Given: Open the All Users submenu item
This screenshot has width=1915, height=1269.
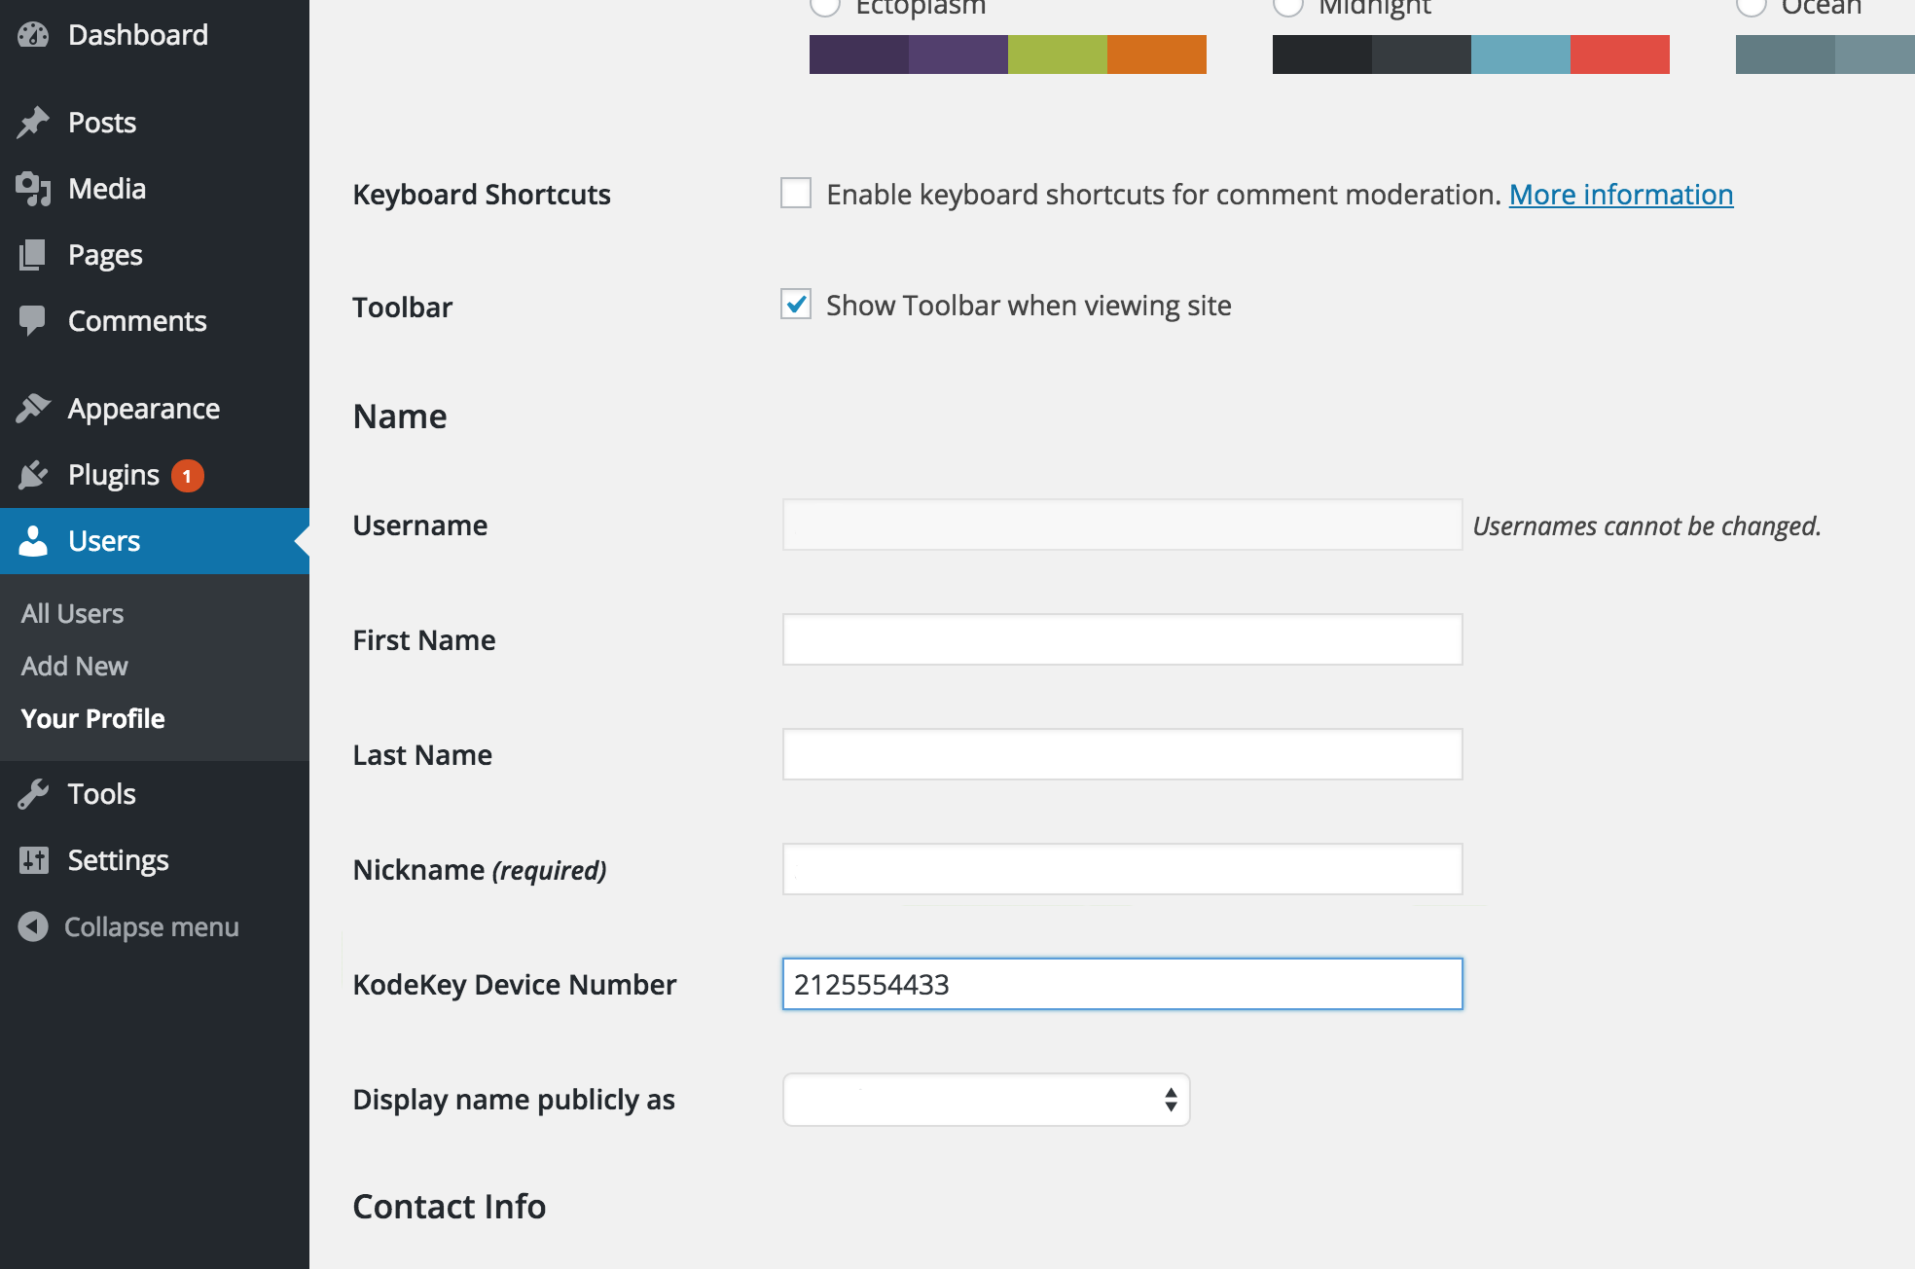Looking at the screenshot, I should [x=72, y=614].
